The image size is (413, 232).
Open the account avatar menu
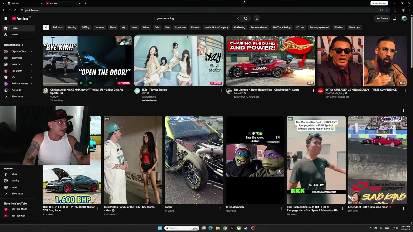(404, 19)
